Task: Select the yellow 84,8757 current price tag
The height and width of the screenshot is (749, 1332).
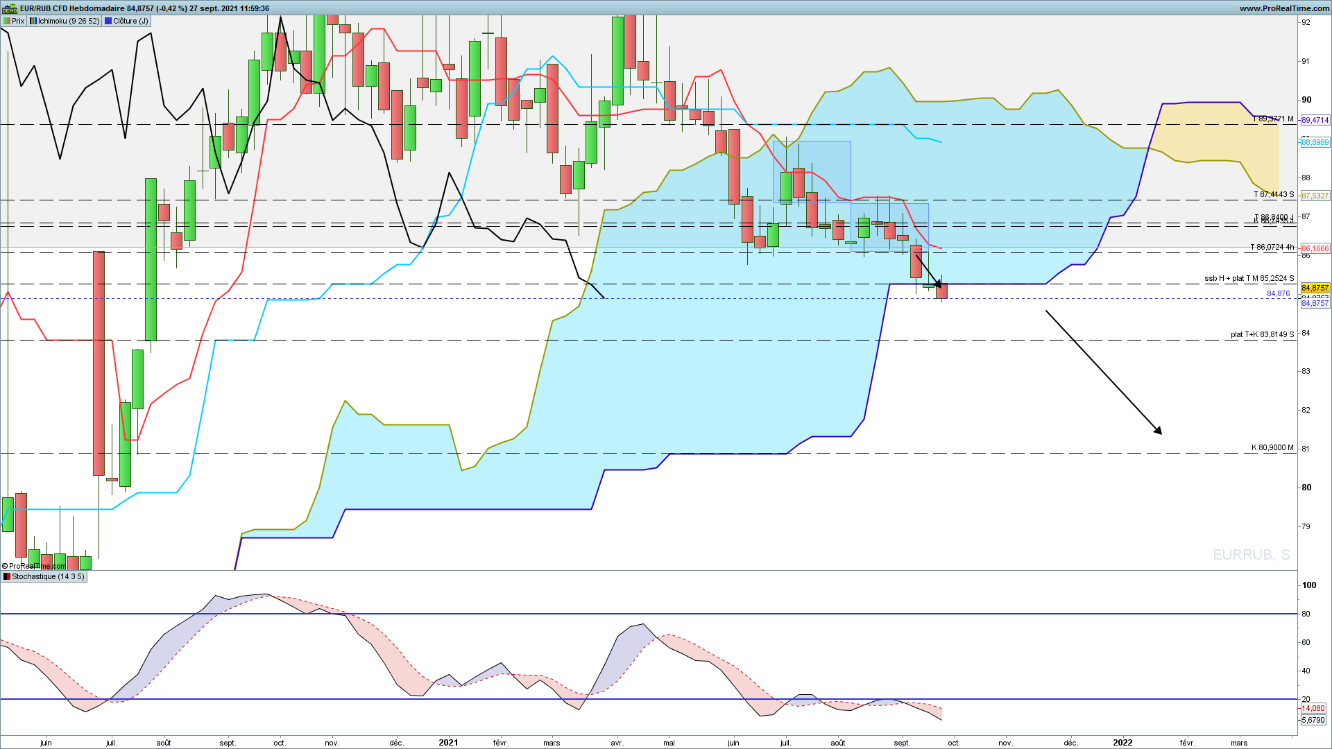Action: (1315, 288)
